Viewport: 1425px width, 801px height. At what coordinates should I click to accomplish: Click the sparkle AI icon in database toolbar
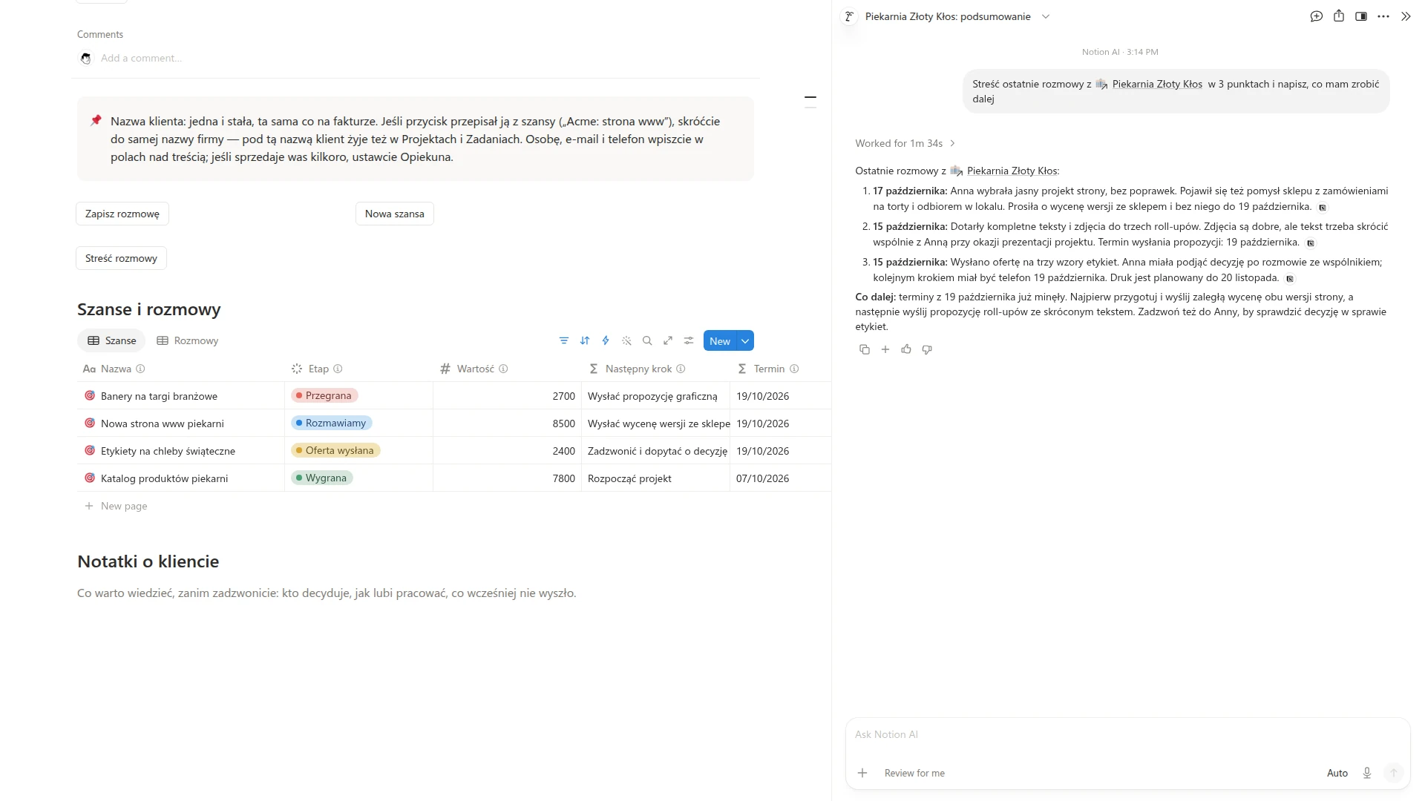click(x=626, y=340)
